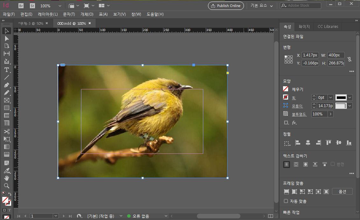This screenshot has height=220, width=360.
Task: Click the 옵션 button in frame fitting
Action: point(342,191)
